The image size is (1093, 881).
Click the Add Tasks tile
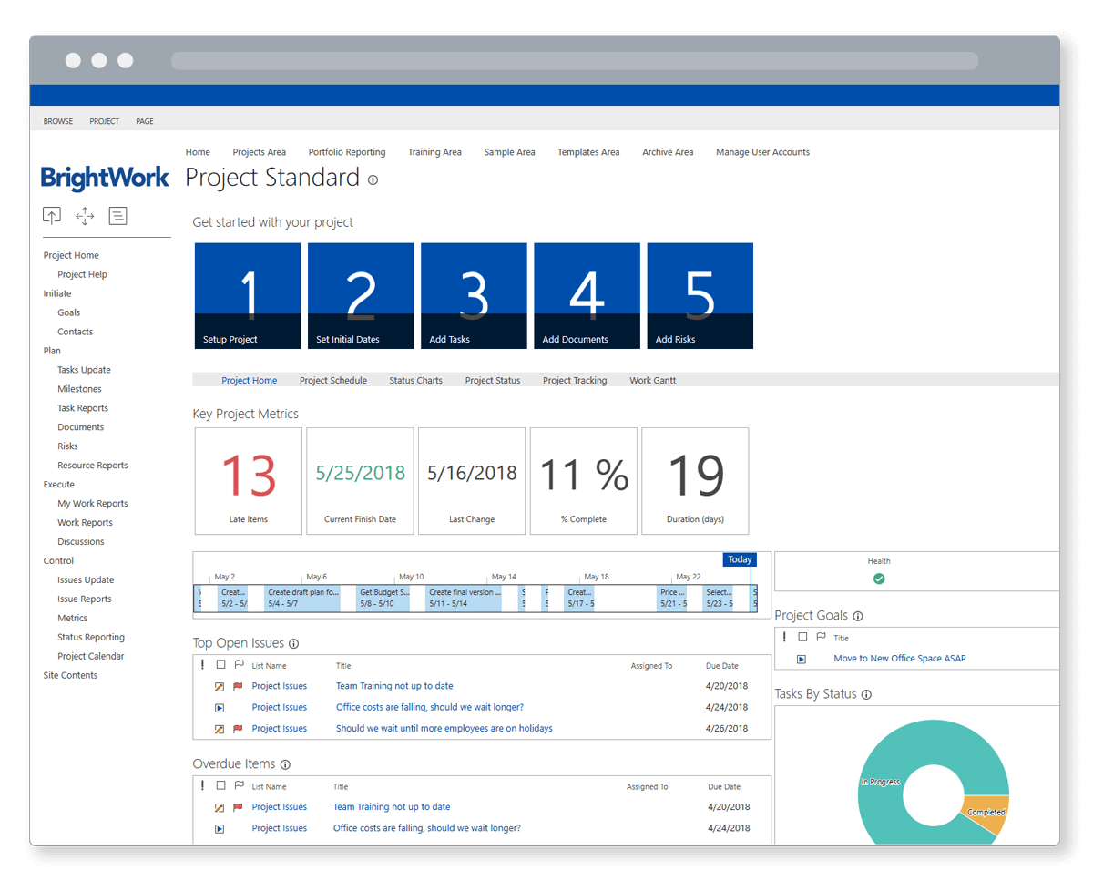tap(474, 295)
